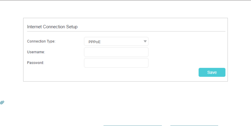Open the PPPoE connection type combo box
Viewport: 251px width, 126px height.
(116, 42)
